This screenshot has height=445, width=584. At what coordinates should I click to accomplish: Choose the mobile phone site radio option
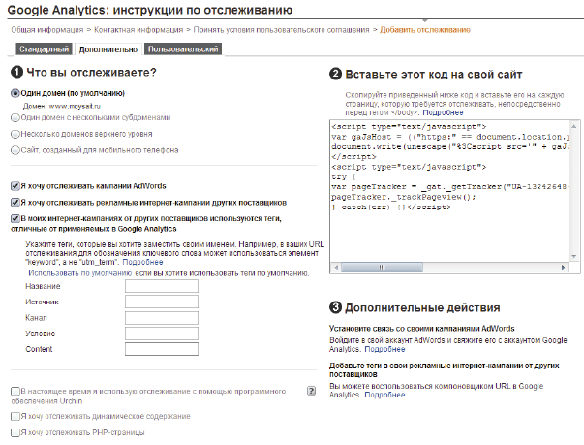(15, 149)
